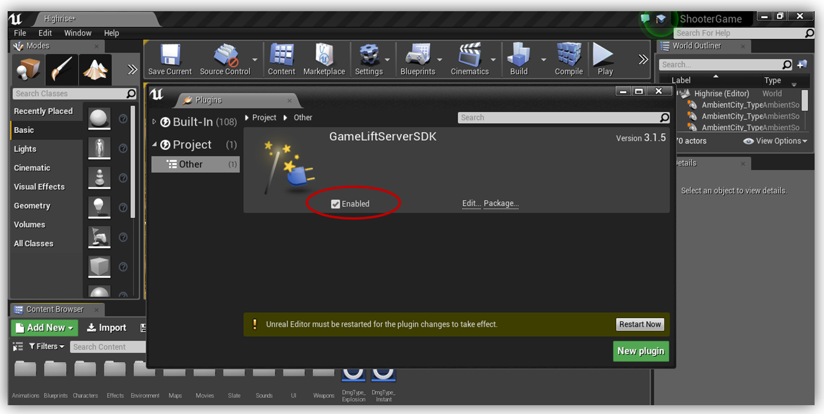Open the View Options dropdown
The width and height of the screenshot is (824, 414).
pyautogui.click(x=775, y=141)
